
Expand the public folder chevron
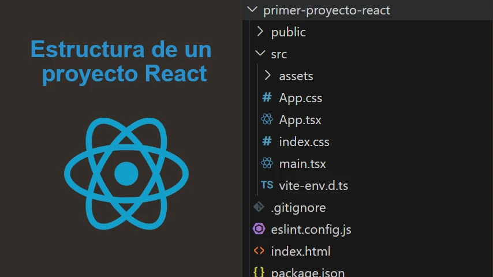point(260,31)
